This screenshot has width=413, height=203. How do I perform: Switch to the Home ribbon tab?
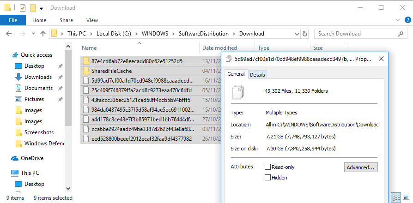39,20
